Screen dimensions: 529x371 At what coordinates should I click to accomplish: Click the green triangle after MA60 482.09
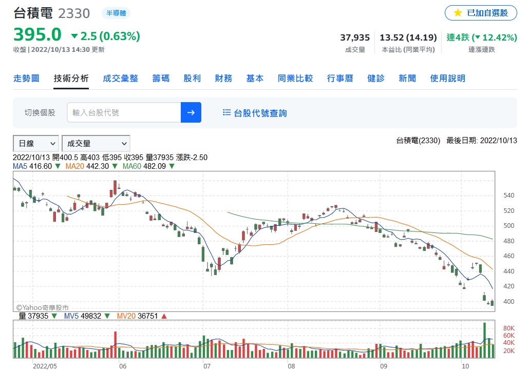click(172, 166)
